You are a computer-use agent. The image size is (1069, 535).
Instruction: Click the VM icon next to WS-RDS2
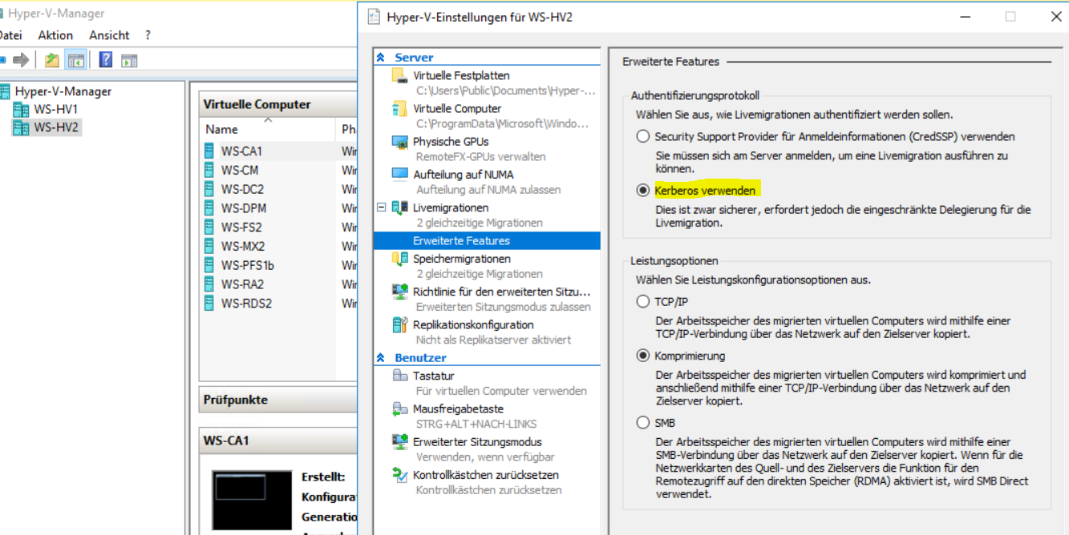[x=209, y=304]
